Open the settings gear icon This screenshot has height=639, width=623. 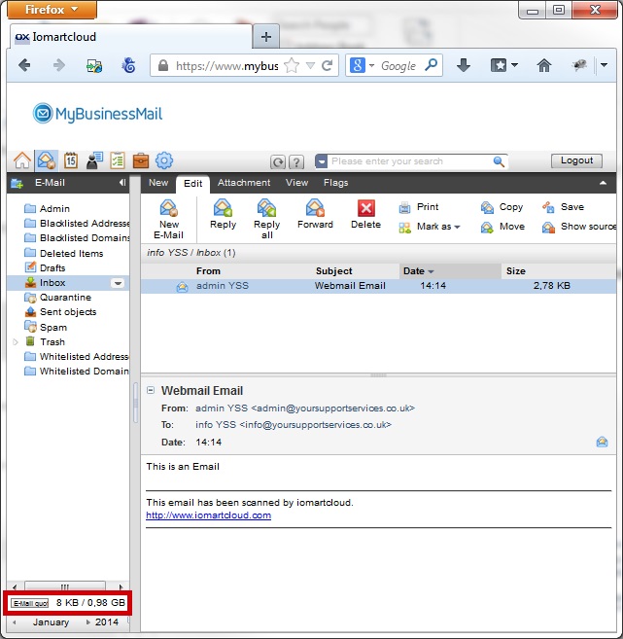(164, 160)
